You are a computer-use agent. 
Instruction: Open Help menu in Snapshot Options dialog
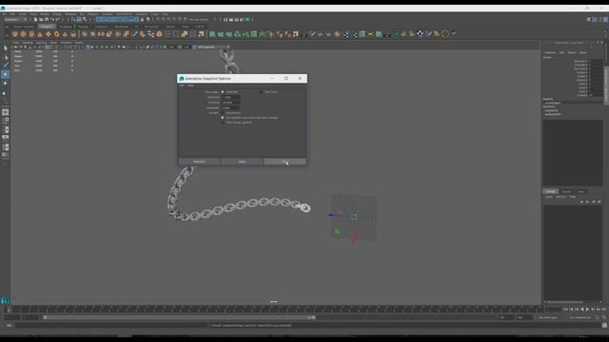point(190,85)
